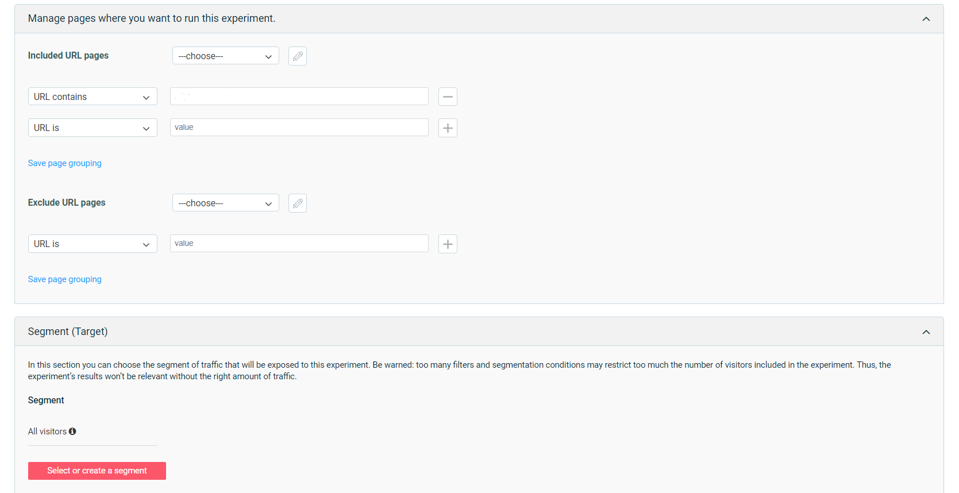This screenshot has width=959, height=493.
Task: Click Save page grouping under Included URL pages
Action: coord(65,163)
